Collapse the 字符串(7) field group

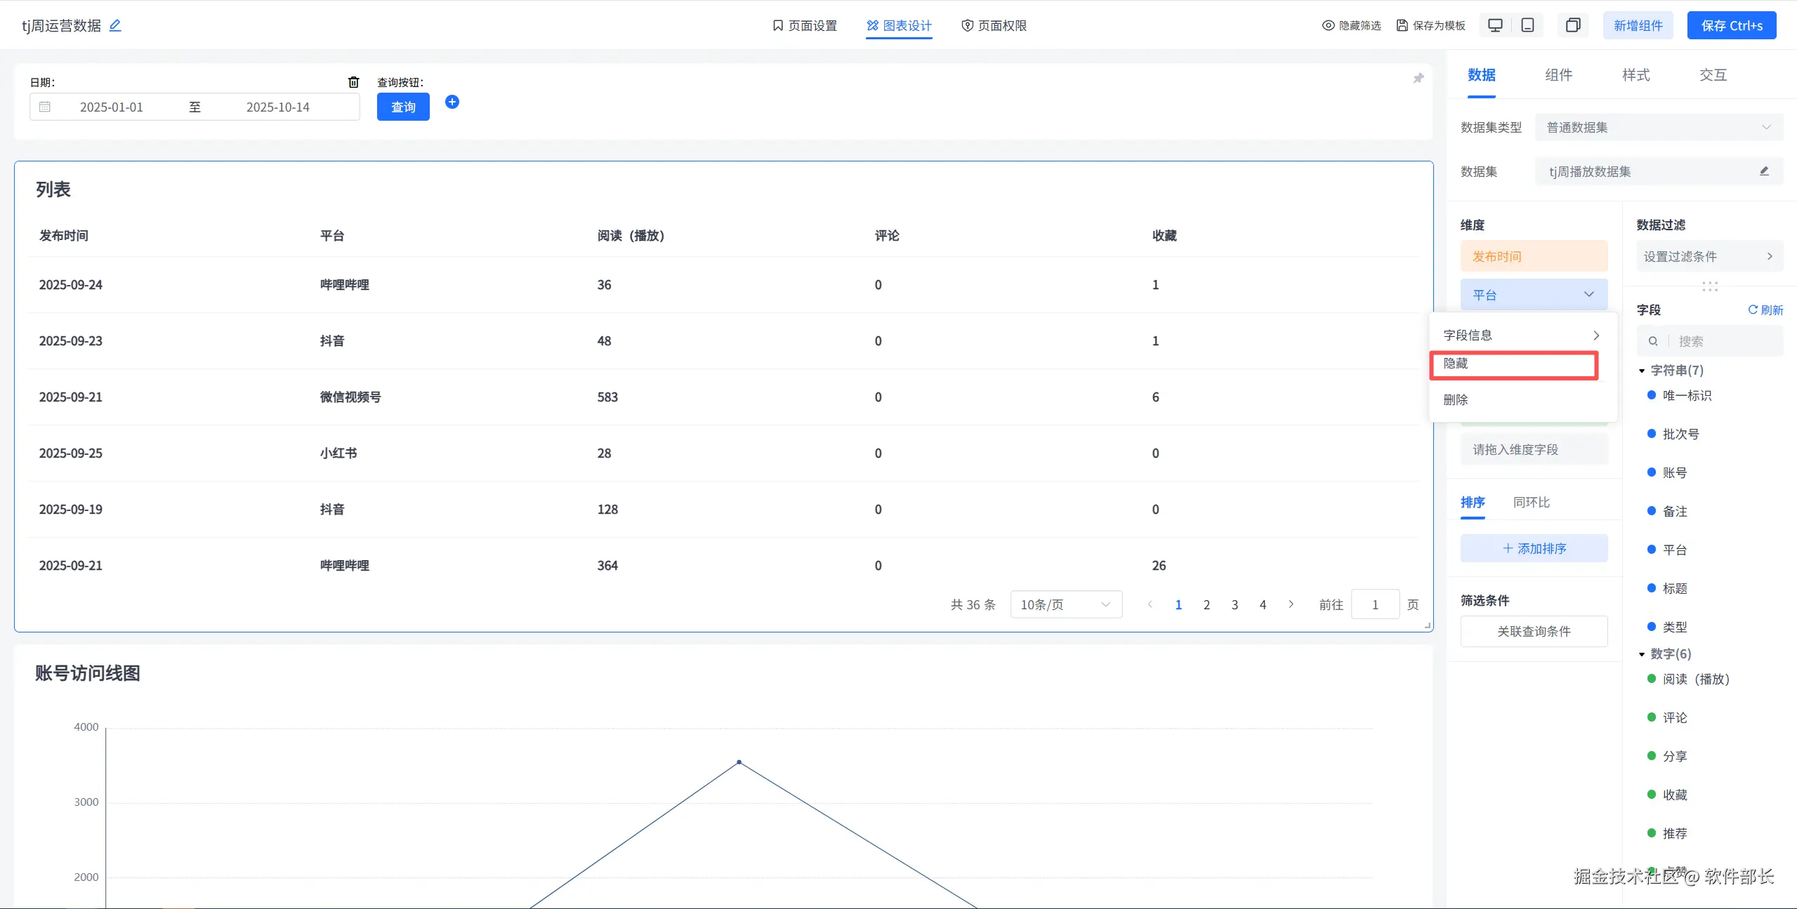(1642, 371)
